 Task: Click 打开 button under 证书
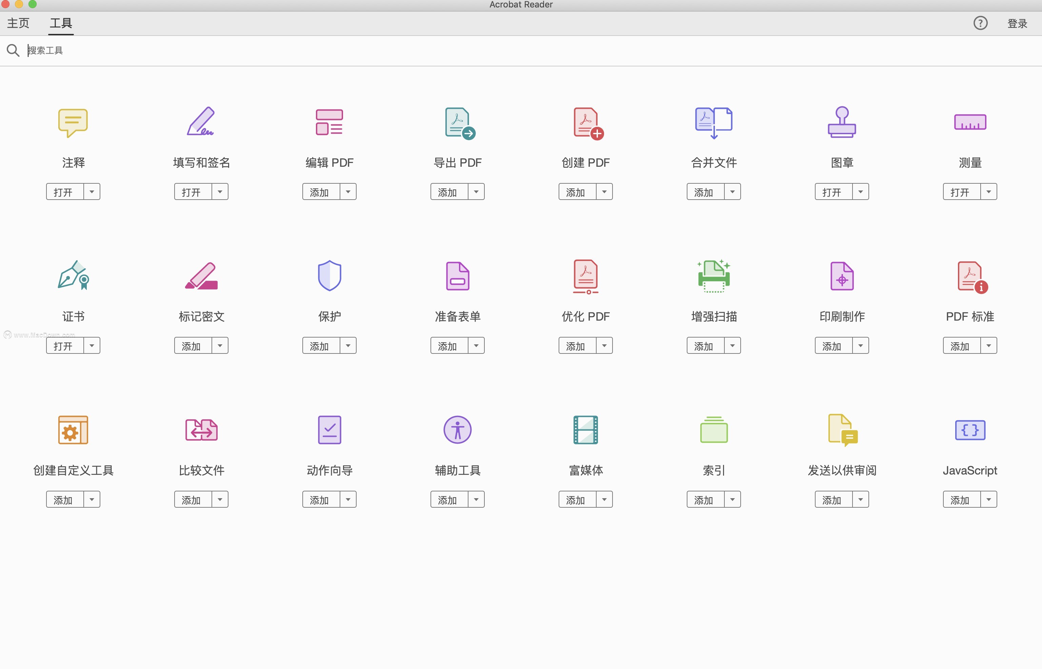[x=65, y=345]
